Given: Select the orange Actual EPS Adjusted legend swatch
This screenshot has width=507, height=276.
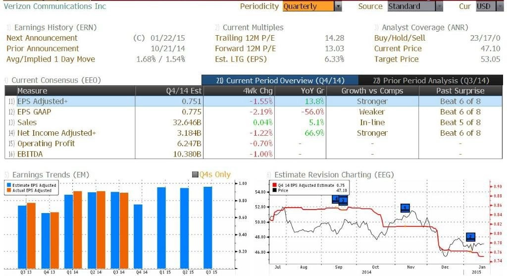Looking at the screenshot, I should click(x=9, y=191).
